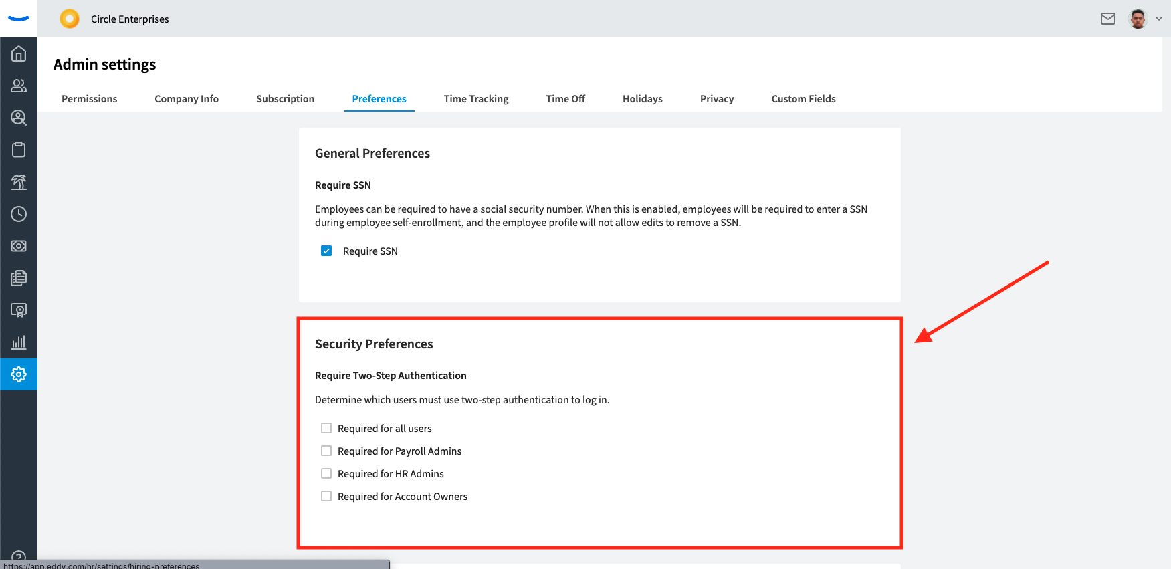This screenshot has width=1171, height=569.
Task: Click the user profile avatar
Action: coord(1138,19)
